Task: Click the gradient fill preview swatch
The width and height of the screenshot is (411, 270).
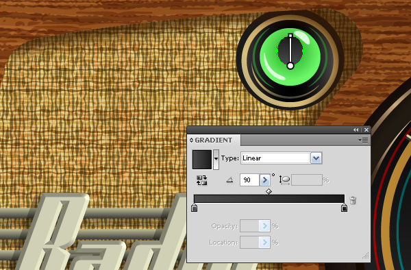Action: tap(202, 160)
